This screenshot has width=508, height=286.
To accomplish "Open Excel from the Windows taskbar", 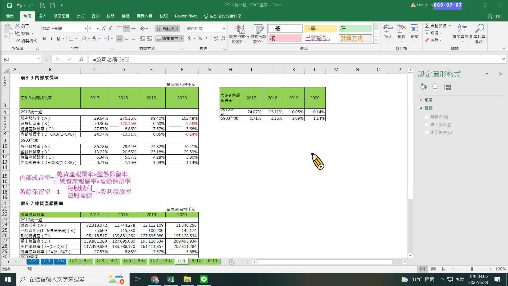I will pyautogui.click(x=171, y=279).
